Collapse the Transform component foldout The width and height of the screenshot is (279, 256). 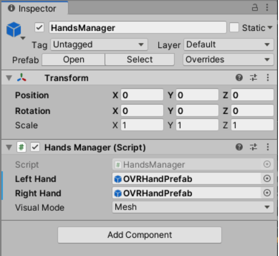pos(9,78)
